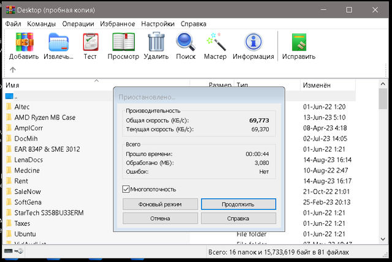392x262 pixels.
Task: Open the Файл menu
Action: 13,24
